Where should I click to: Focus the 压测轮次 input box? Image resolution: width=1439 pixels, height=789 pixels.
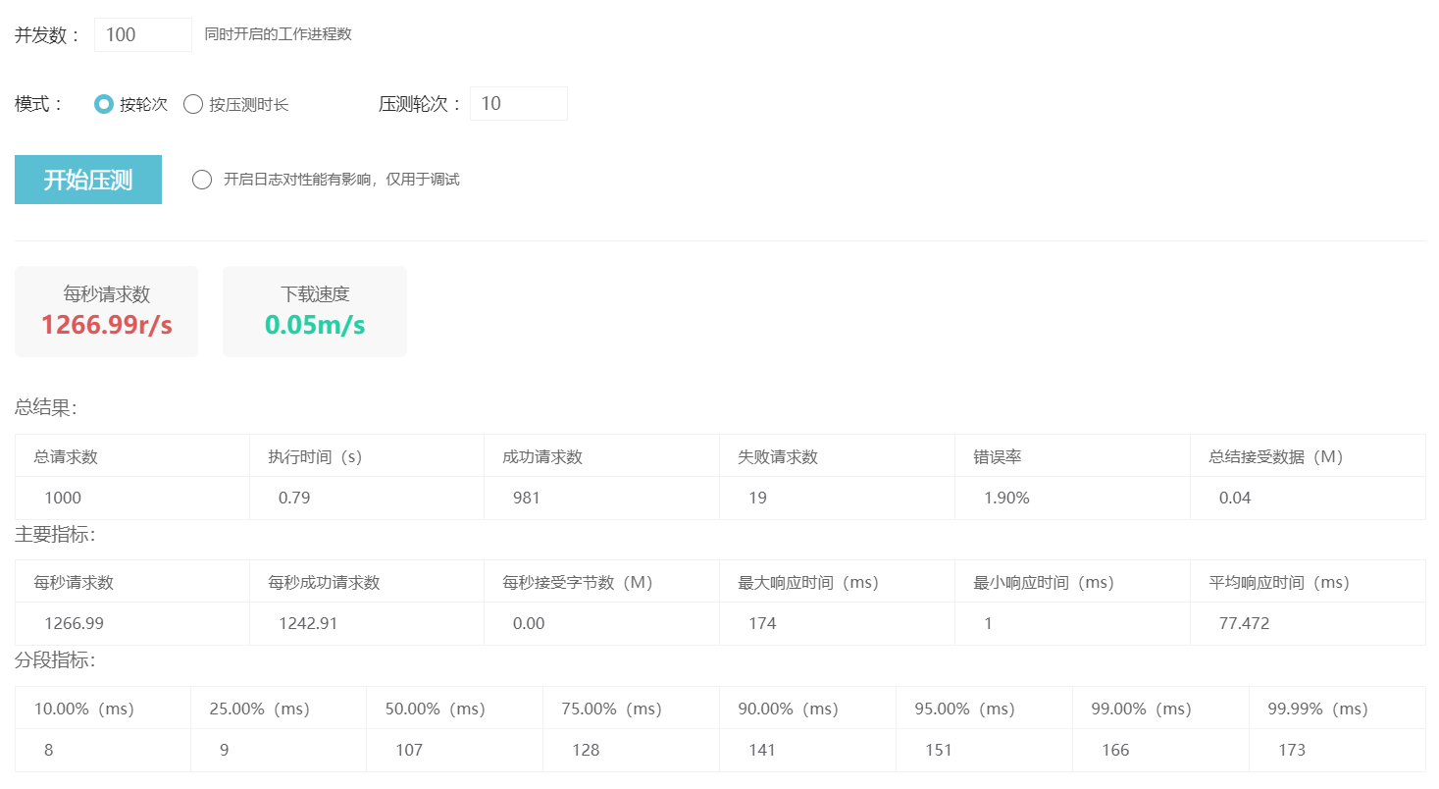(518, 104)
